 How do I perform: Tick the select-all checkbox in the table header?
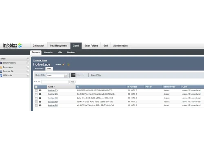pyautogui.click(x=36, y=87)
